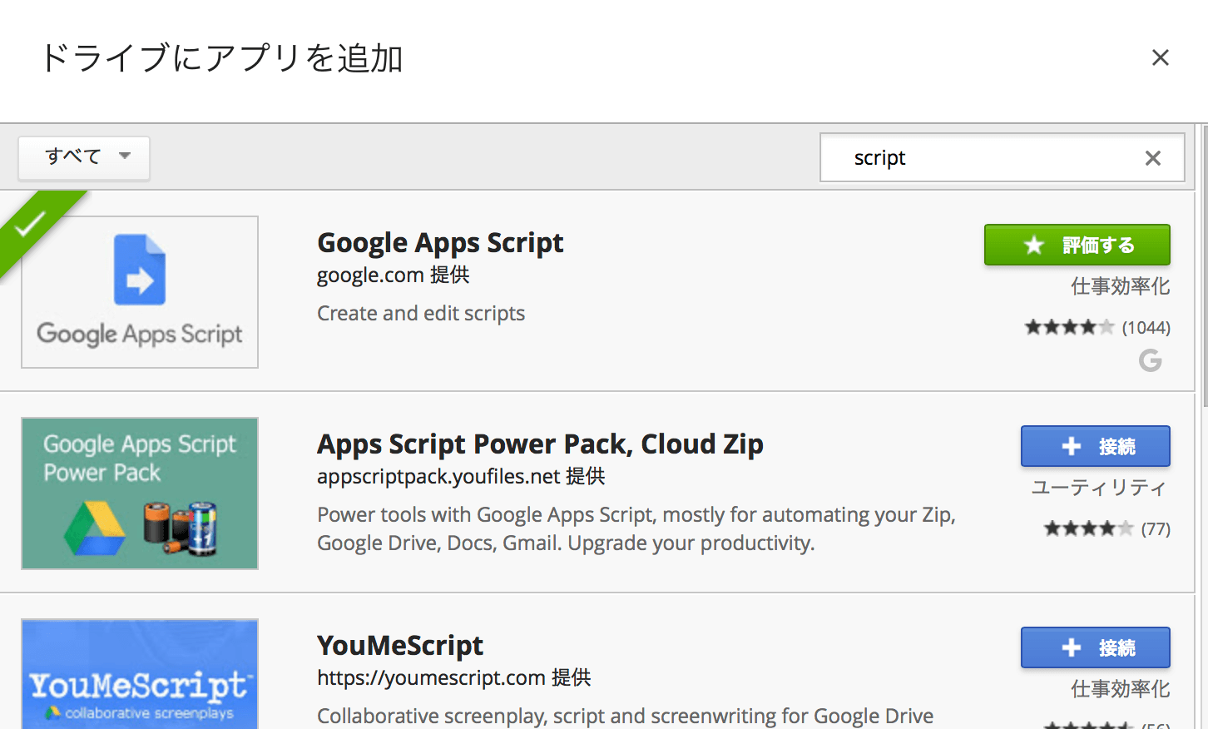
Task: Click the Apps Script Power Pack thumbnail
Action: click(139, 493)
